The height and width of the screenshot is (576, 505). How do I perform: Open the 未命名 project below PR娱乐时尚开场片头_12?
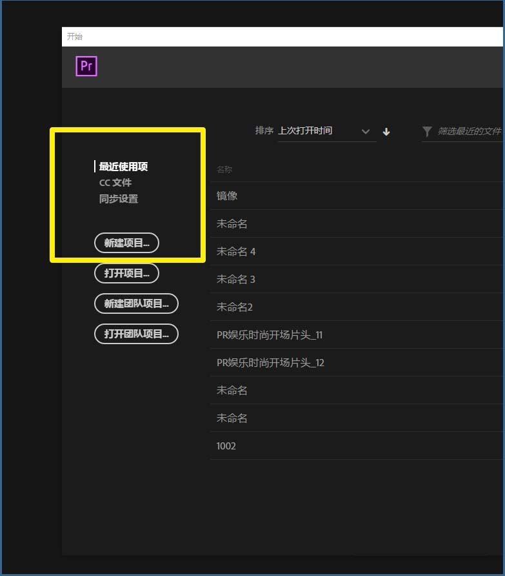pyautogui.click(x=357, y=391)
